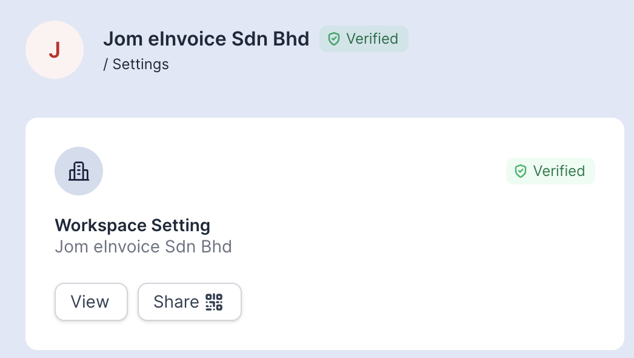
Task: Select the Settings breadcrumb
Action: coord(141,64)
